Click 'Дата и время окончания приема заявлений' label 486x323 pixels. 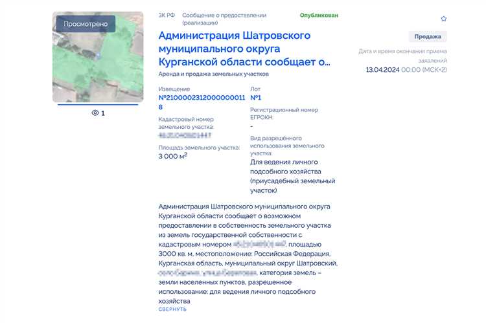(x=402, y=56)
